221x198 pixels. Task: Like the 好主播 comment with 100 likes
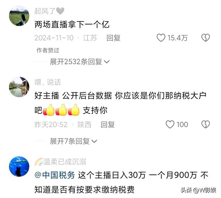click(170, 124)
